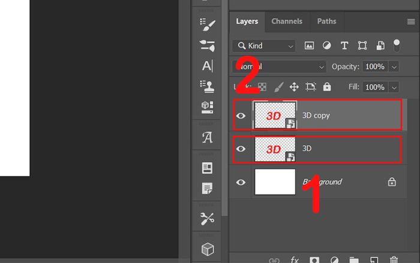Screen dimensions: 420x263
Task: Switch to the Layers tab
Action: pos(247,22)
